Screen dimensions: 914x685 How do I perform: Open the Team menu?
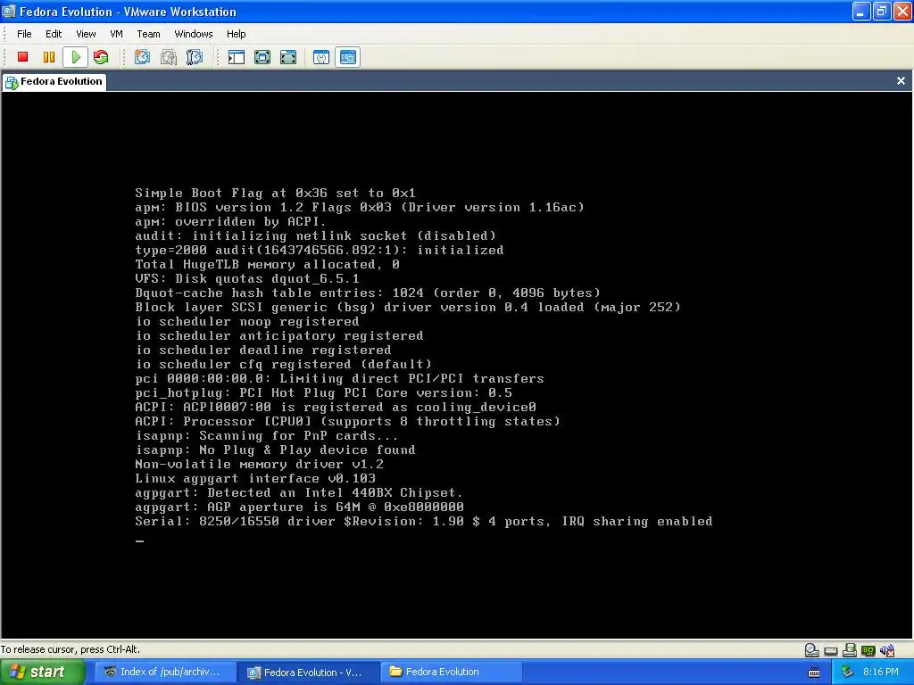click(x=149, y=34)
